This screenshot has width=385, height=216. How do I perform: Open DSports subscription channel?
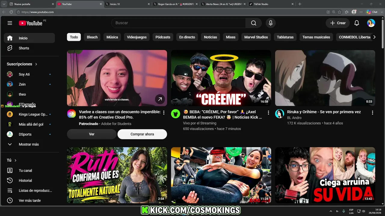coord(29,134)
